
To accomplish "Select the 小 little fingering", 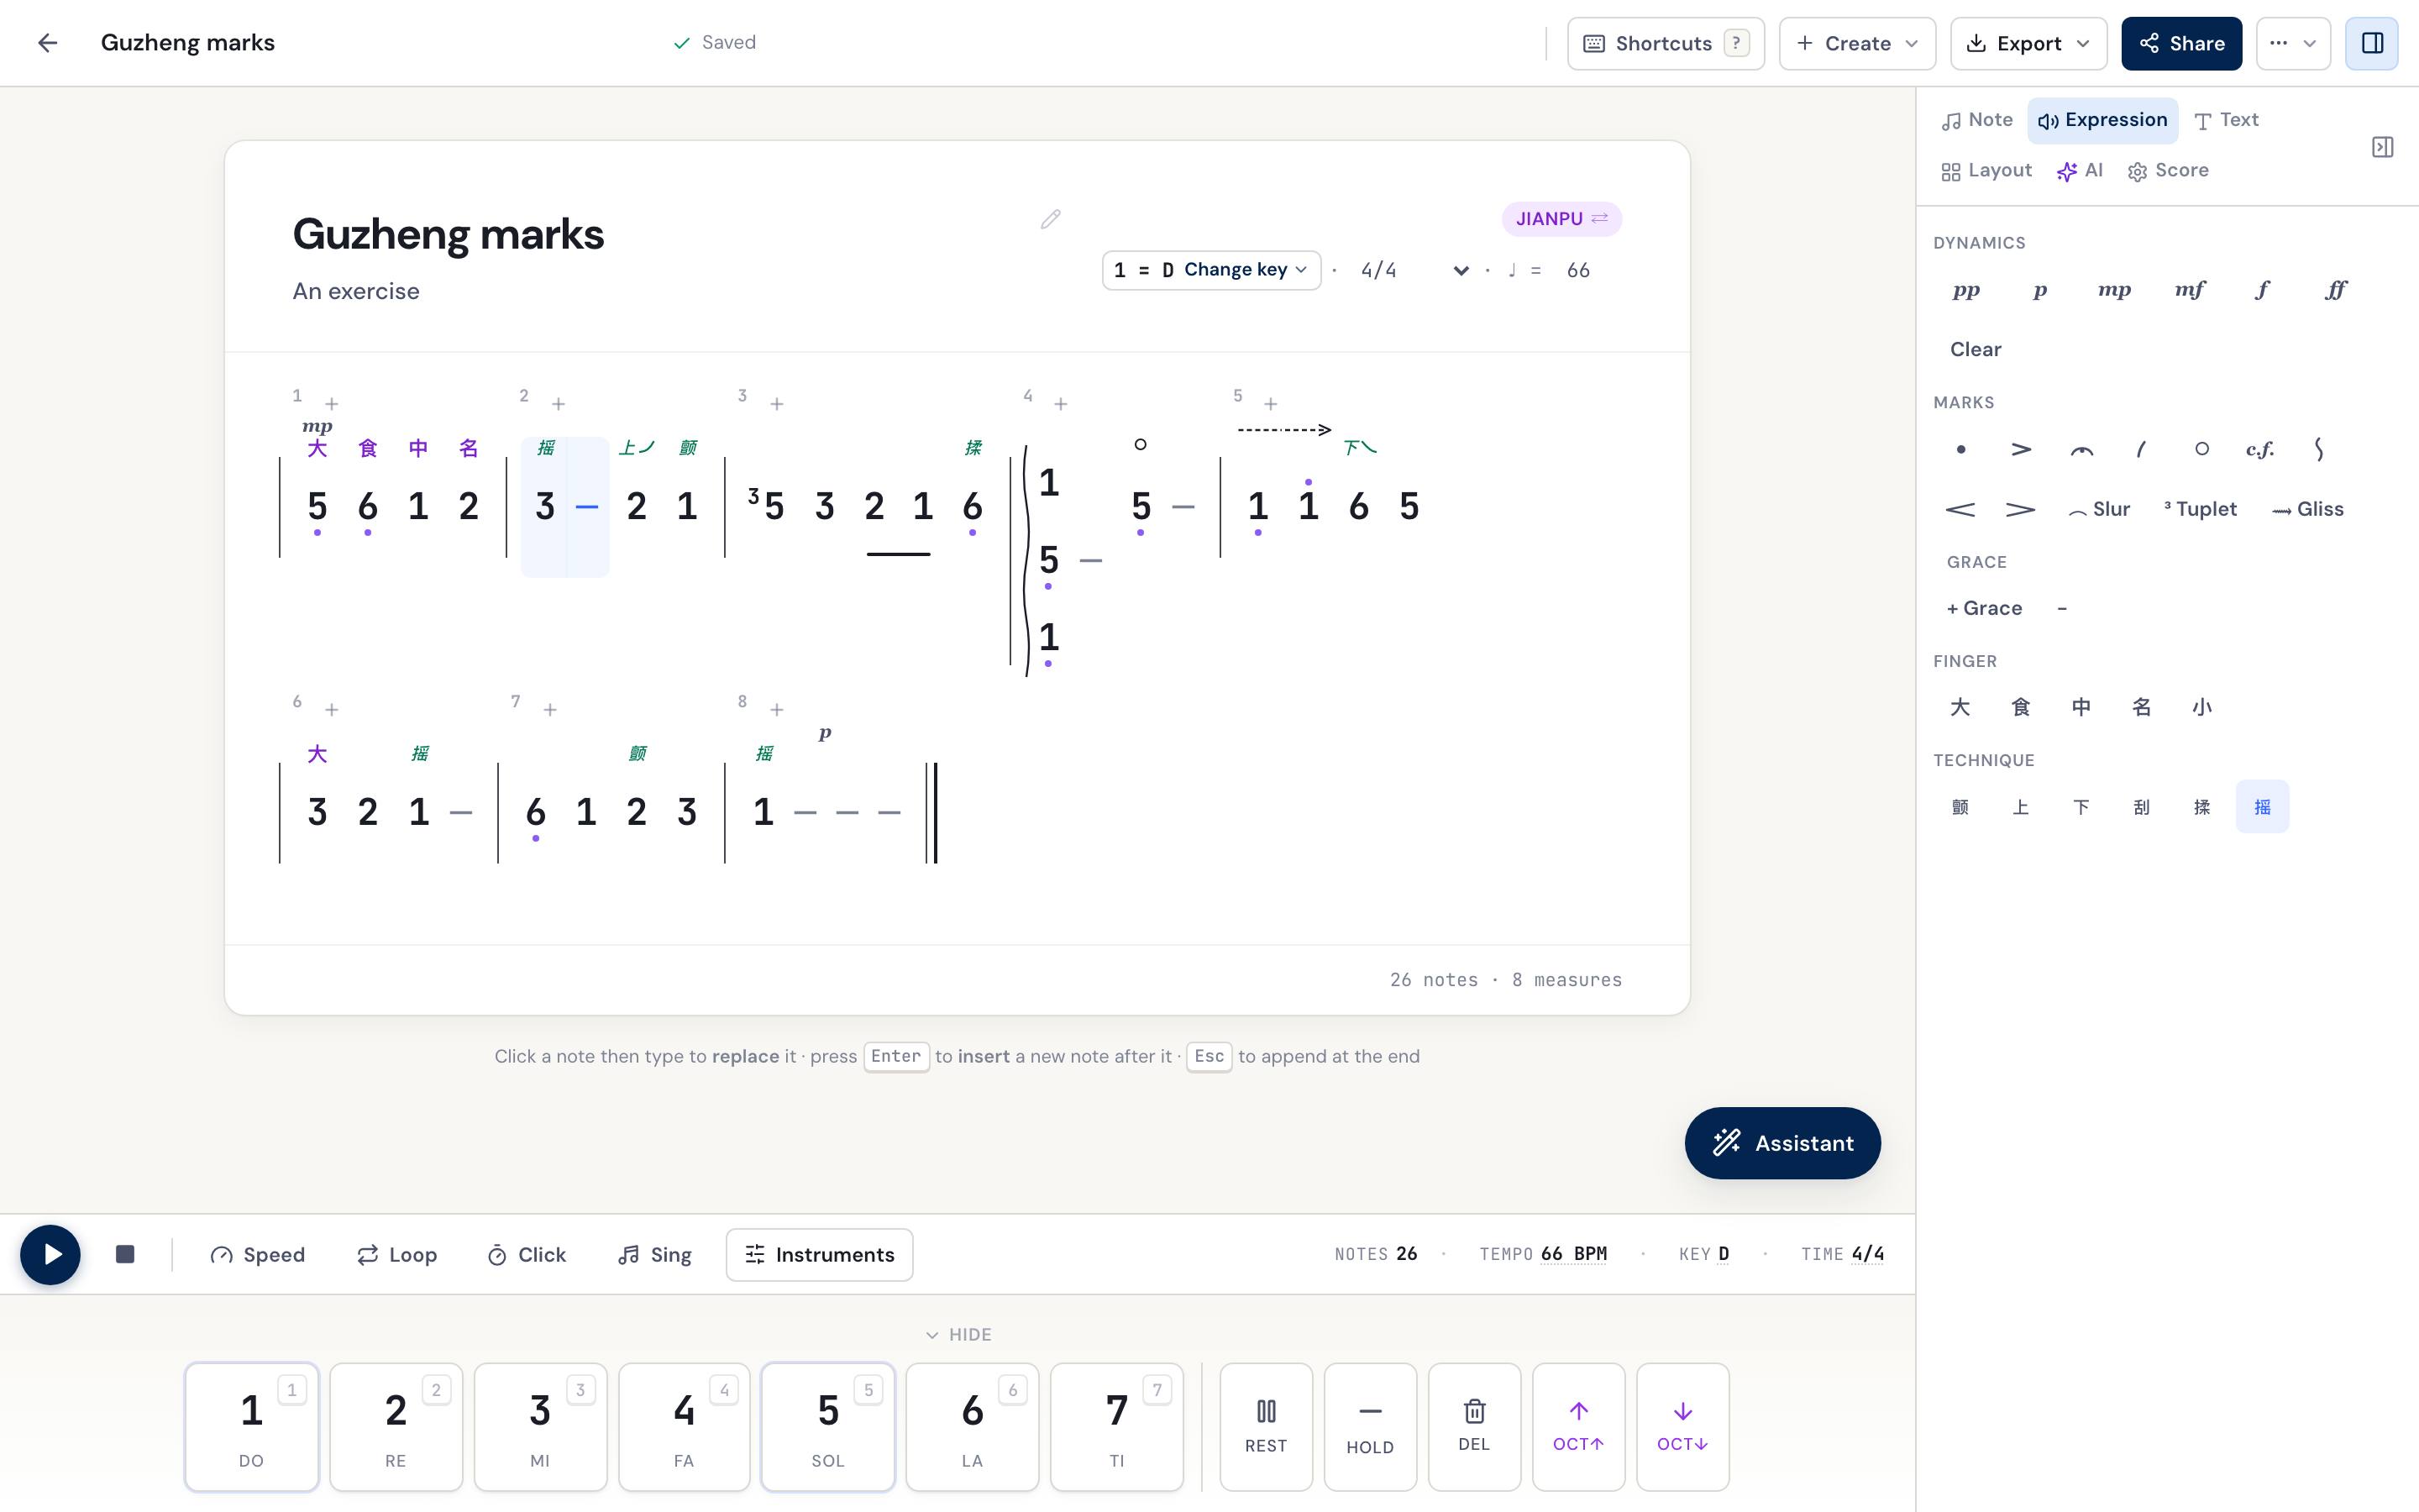I will pyautogui.click(x=2202, y=707).
